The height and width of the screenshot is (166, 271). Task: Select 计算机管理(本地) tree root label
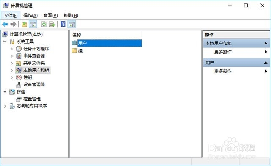pos(26,34)
